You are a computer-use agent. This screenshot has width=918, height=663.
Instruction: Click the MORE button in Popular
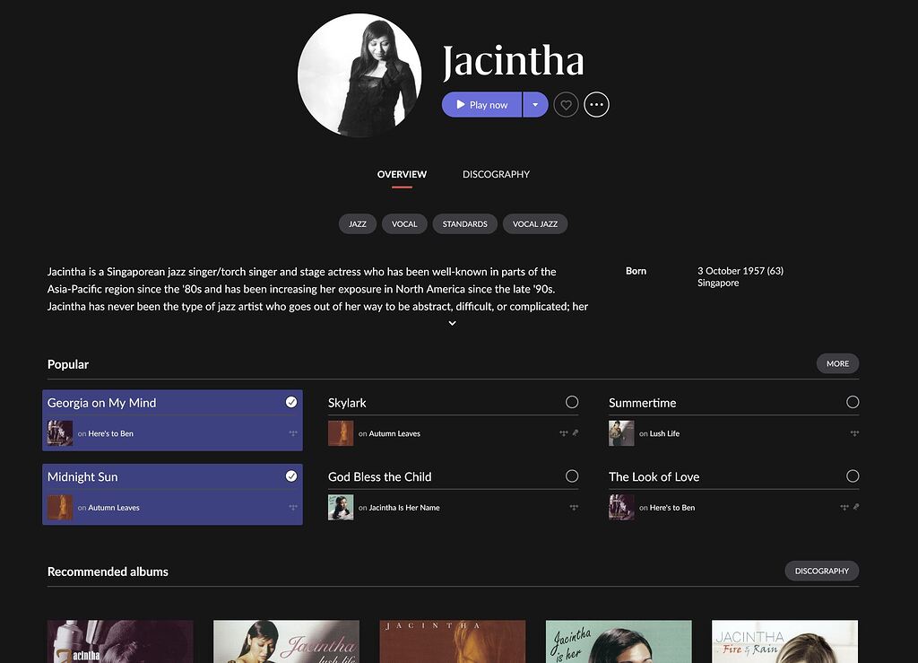837,363
